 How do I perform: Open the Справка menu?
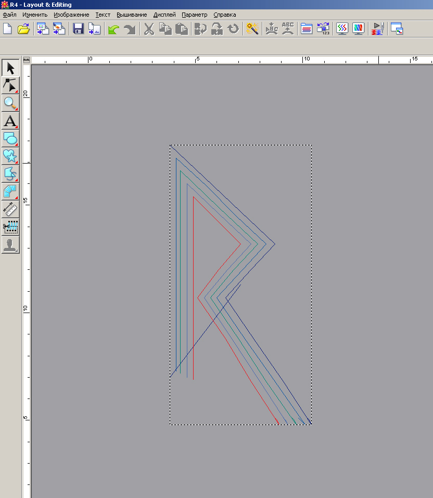[224, 15]
